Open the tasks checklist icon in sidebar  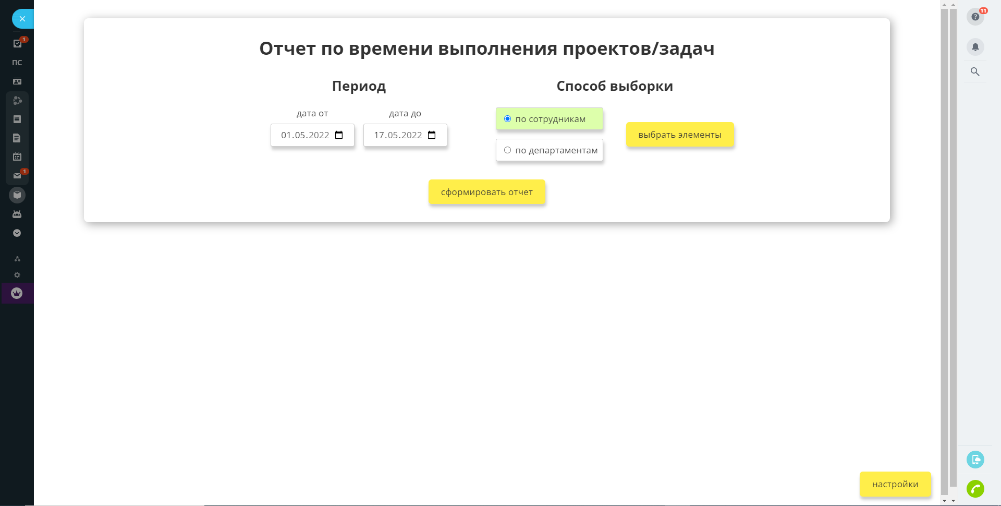point(17,44)
